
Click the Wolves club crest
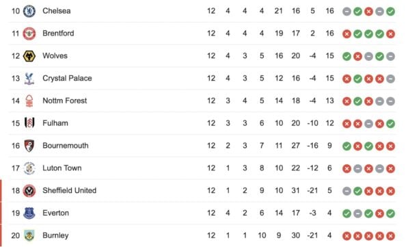(29, 56)
